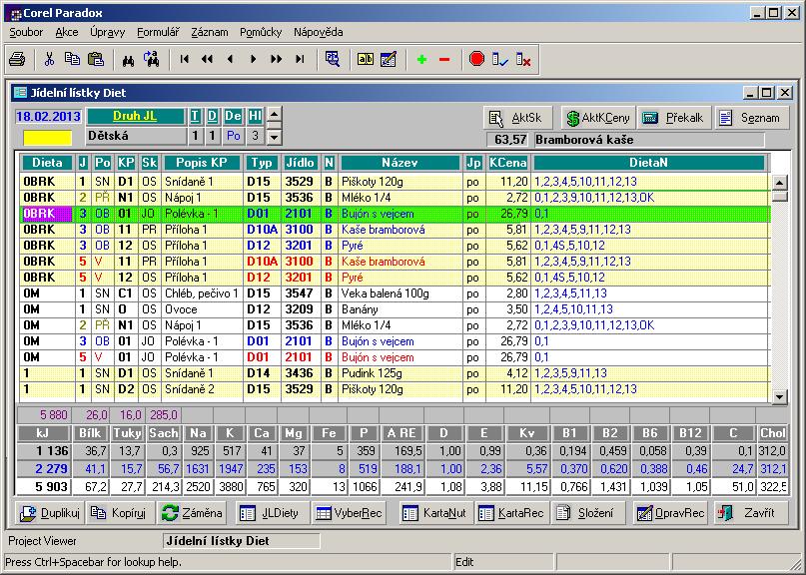
Task: Click the Druh JL header button
Action: coord(136,116)
